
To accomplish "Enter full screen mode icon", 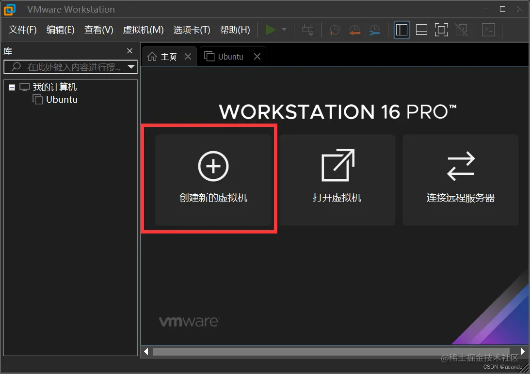I will click(441, 30).
